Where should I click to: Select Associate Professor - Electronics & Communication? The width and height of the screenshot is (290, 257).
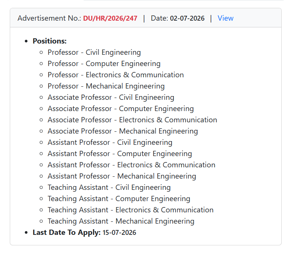[x=132, y=120]
